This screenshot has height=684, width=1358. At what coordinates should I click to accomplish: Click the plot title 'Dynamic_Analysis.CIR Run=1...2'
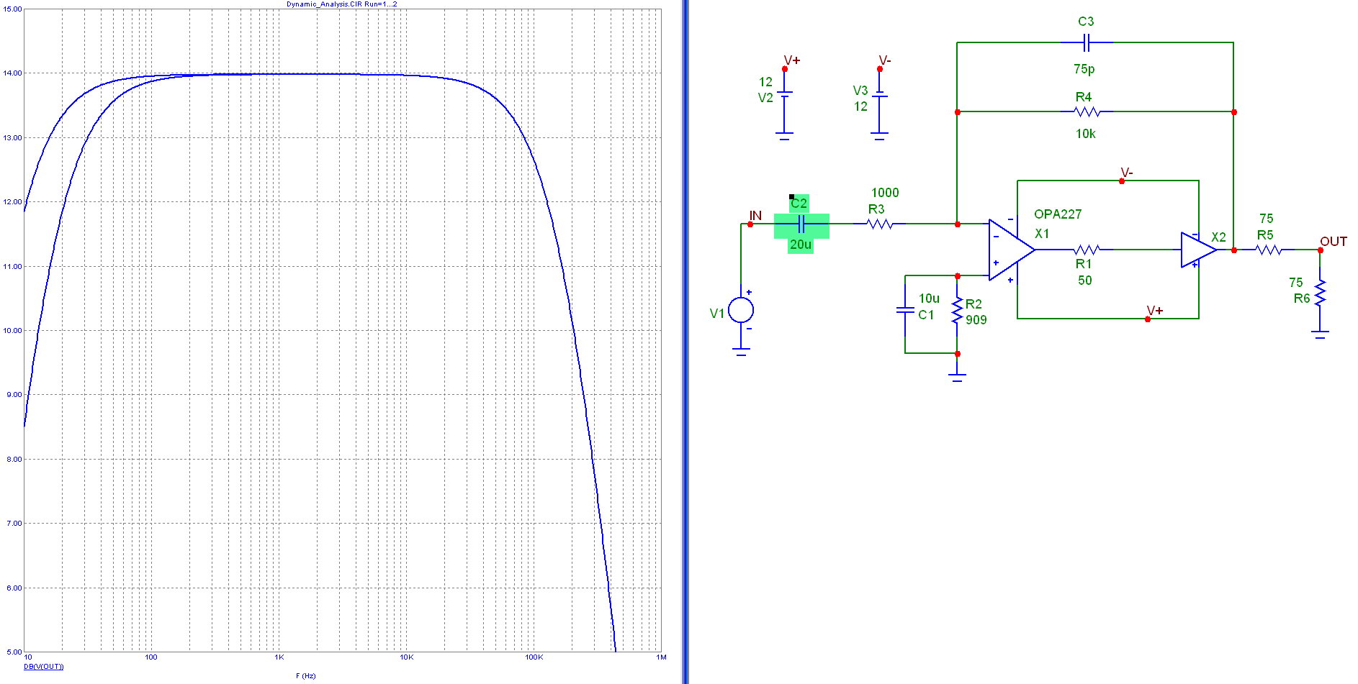click(341, 4)
